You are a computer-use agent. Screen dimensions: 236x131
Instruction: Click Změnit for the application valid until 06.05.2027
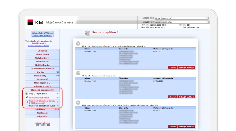pyautogui.click(x=173, y=126)
